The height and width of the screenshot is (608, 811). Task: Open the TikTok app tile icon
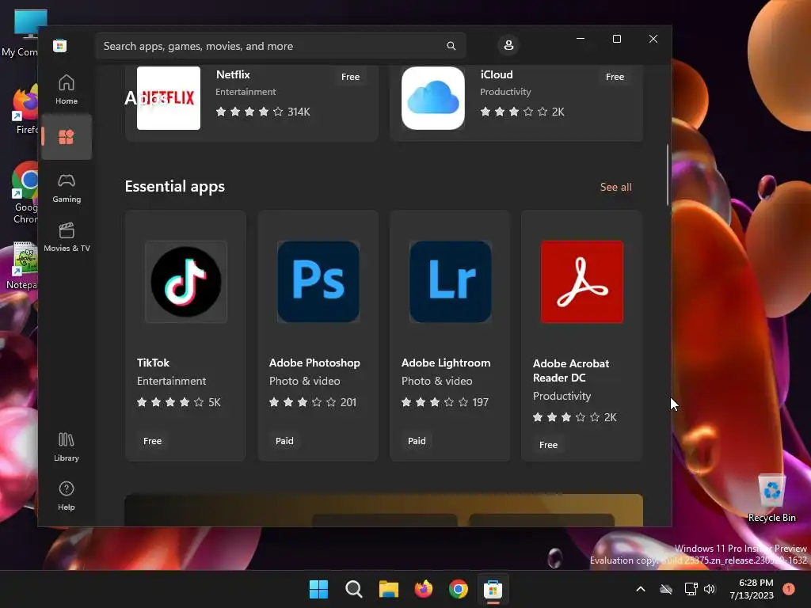click(185, 282)
